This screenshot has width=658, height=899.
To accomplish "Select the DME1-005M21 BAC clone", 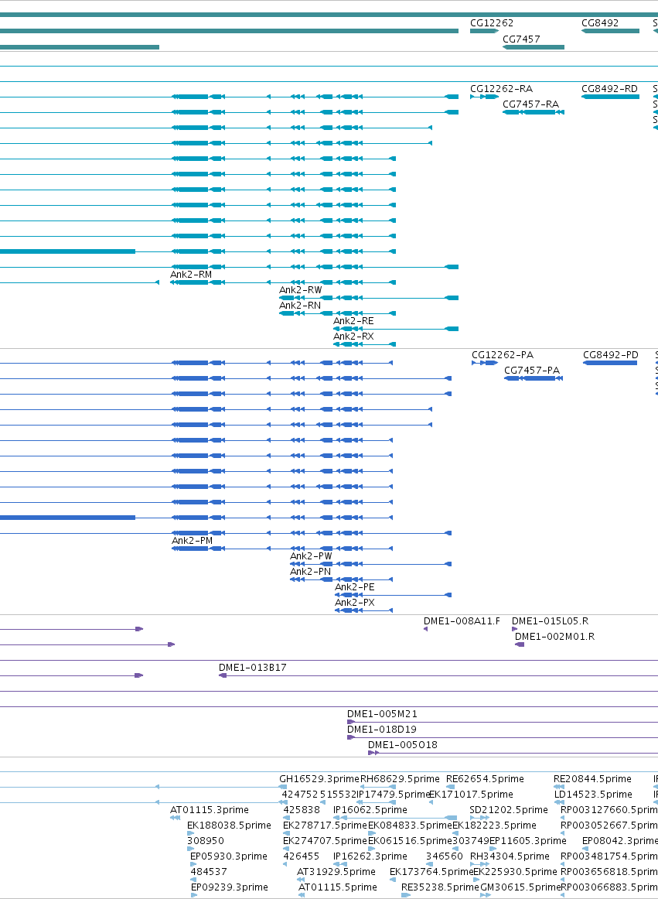I will pyautogui.click(x=382, y=714).
